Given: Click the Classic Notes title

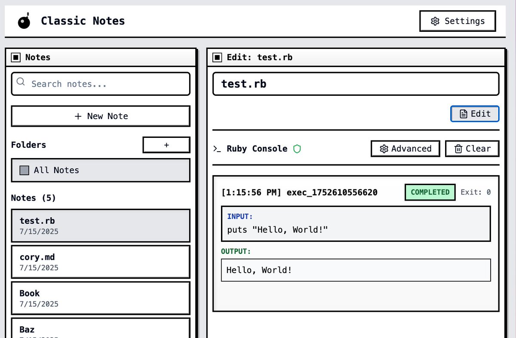Looking at the screenshot, I should [83, 21].
